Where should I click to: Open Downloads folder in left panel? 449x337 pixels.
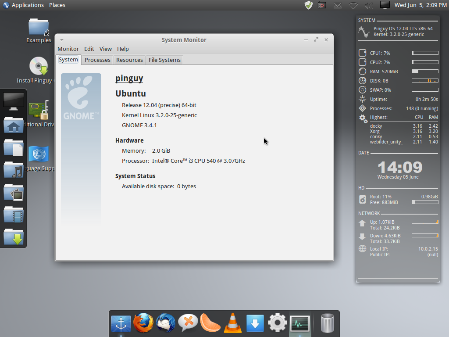tap(14, 237)
